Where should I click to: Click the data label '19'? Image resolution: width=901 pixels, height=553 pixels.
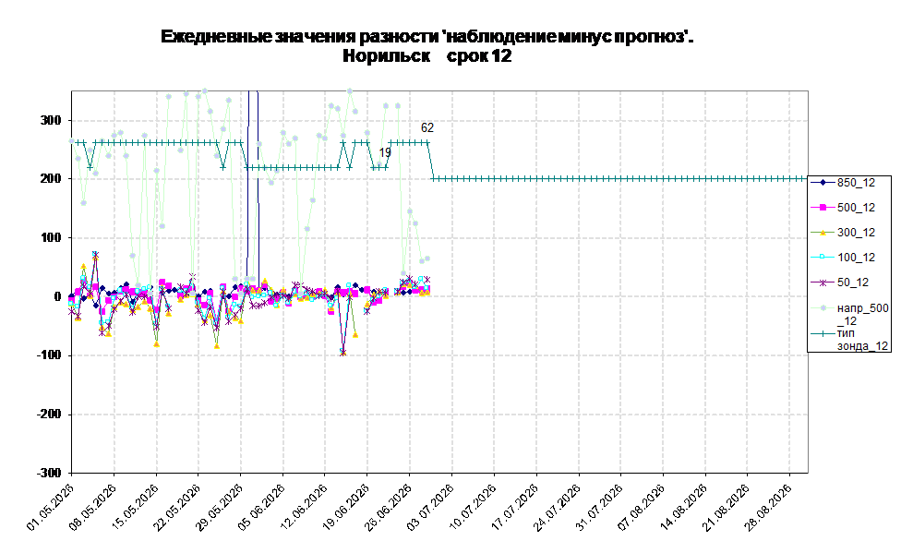pos(385,153)
